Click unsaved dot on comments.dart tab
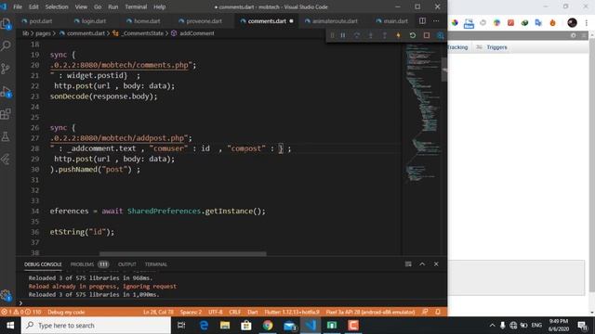The width and height of the screenshot is (595, 334). 291,21
